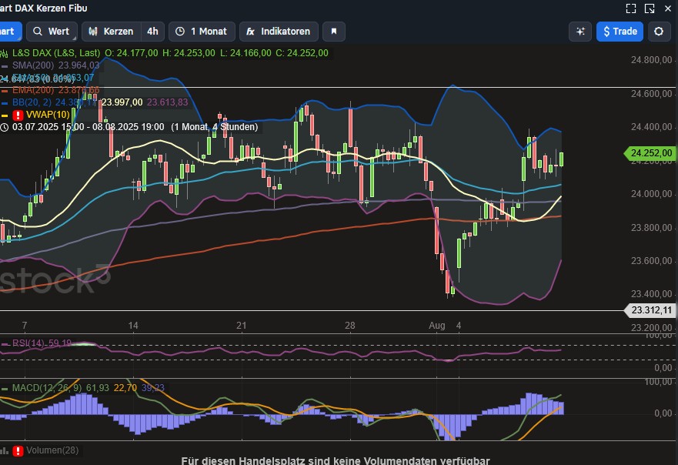678x465 pixels.
Task: Select the bookmark flag icon in the toolbar
Action: 334,32
